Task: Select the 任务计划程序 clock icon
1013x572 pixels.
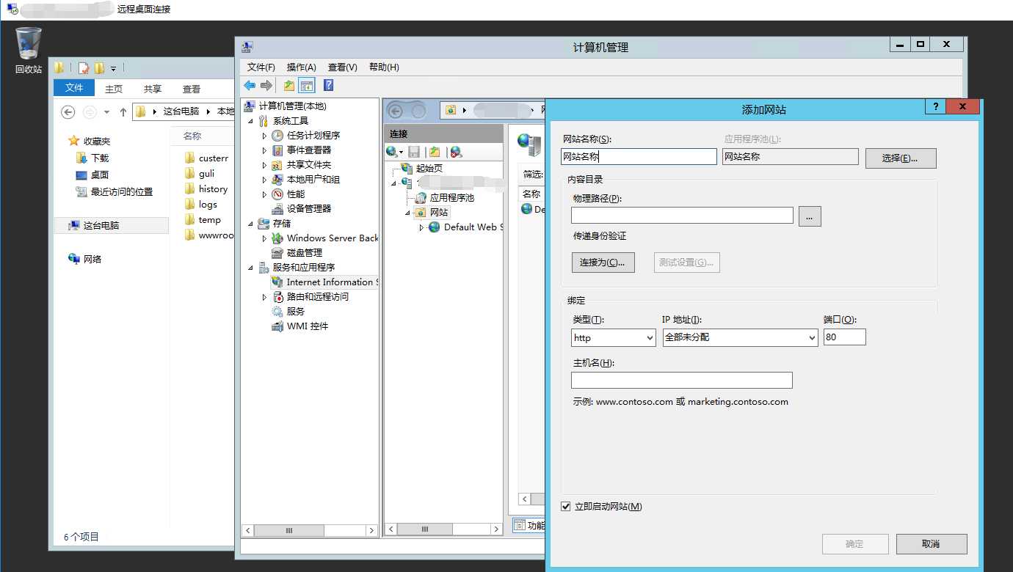Action: (277, 136)
